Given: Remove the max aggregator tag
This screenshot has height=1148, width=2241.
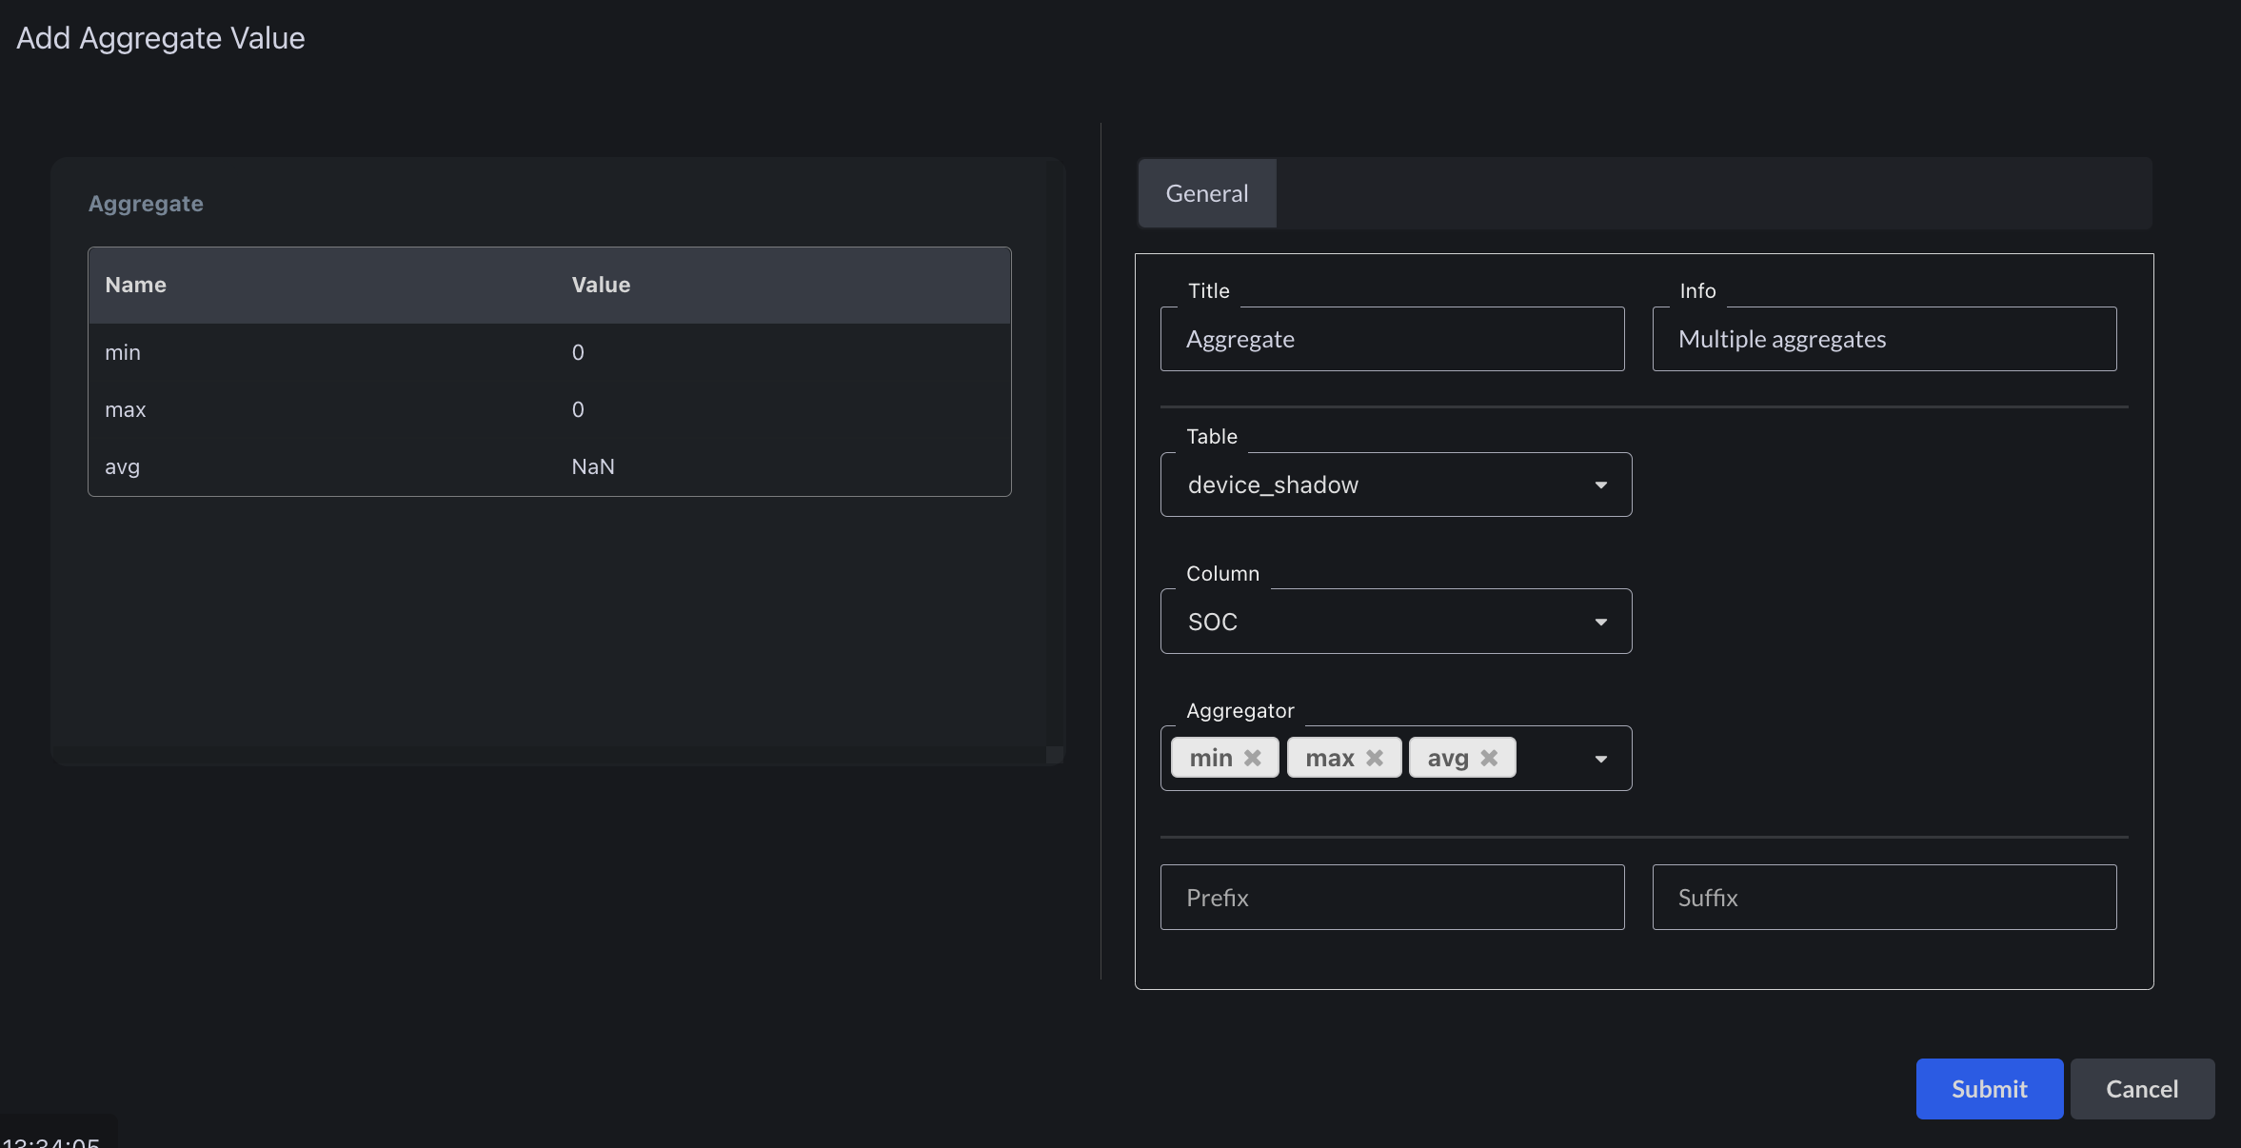Looking at the screenshot, I should coord(1375,758).
